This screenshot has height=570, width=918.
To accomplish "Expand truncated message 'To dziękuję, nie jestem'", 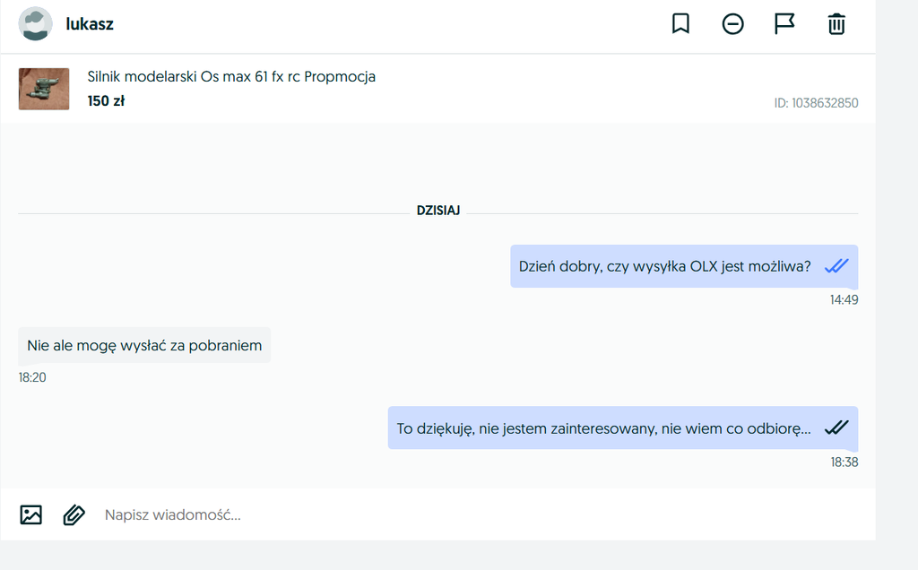I will point(603,428).
